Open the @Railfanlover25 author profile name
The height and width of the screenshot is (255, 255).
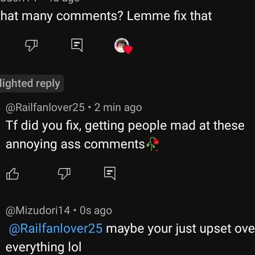45,107
